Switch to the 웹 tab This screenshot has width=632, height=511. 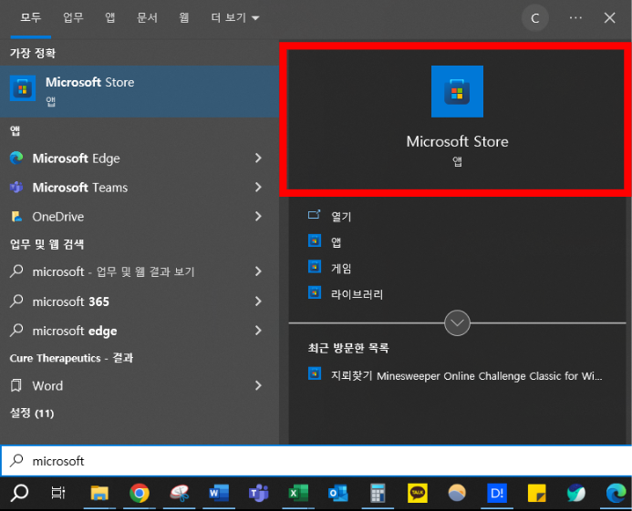(184, 17)
